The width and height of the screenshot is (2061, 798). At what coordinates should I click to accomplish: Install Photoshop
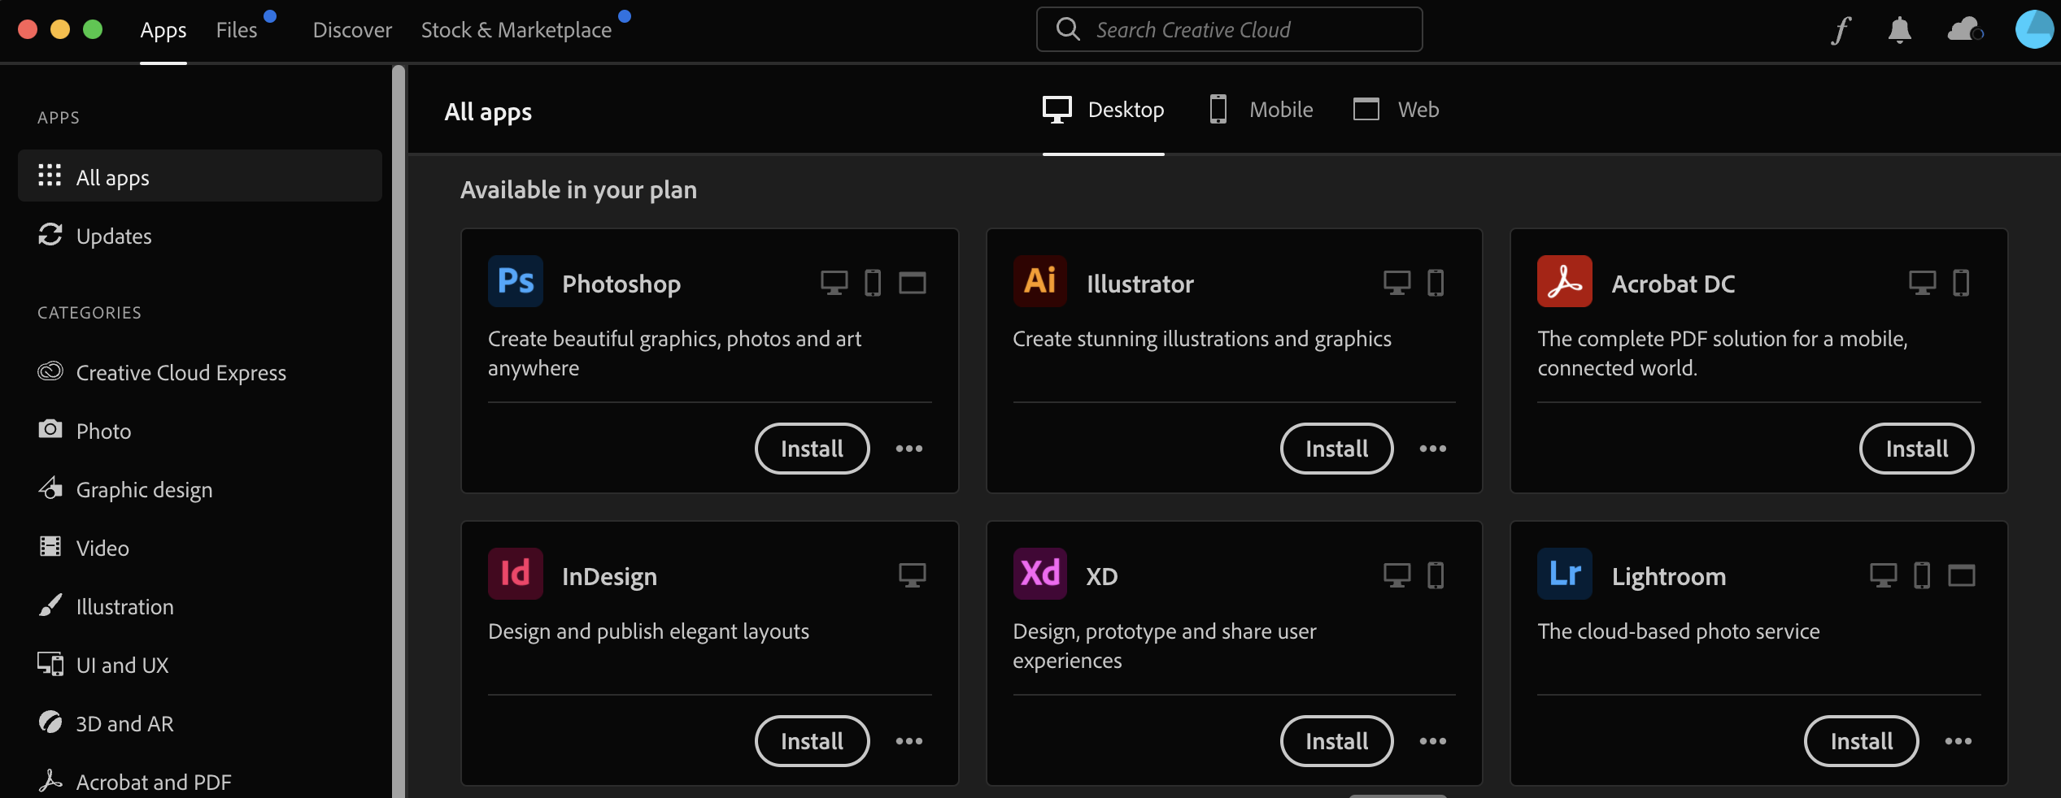(x=813, y=449)
